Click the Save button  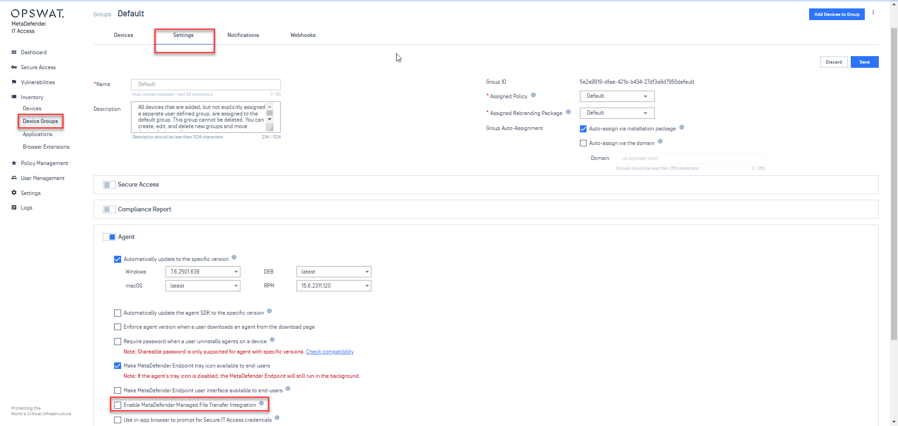(x=864, y=62)
